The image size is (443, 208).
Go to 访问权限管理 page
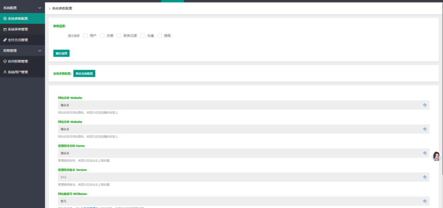pos(18,61)
